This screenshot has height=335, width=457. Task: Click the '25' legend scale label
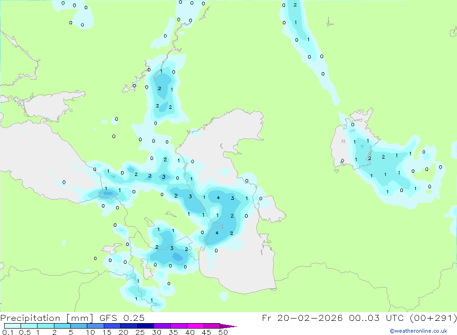point(140,332)
